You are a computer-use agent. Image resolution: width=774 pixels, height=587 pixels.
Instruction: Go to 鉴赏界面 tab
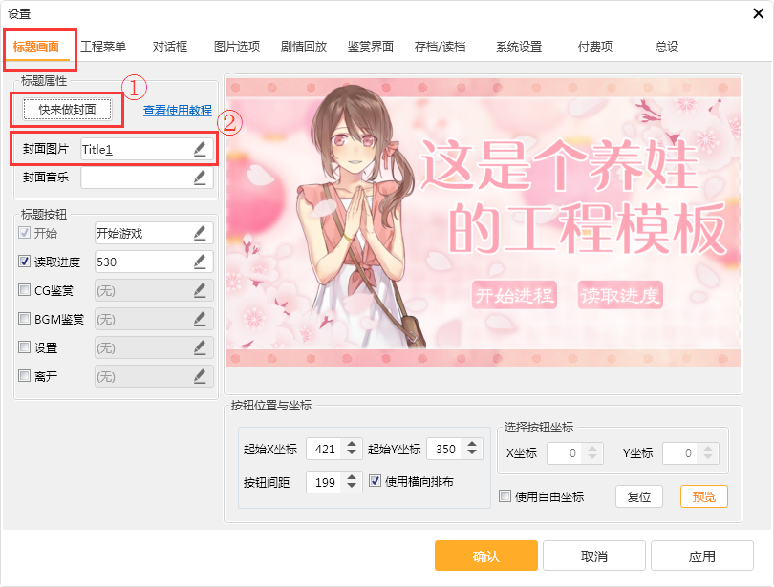click(x=371, y=47)
